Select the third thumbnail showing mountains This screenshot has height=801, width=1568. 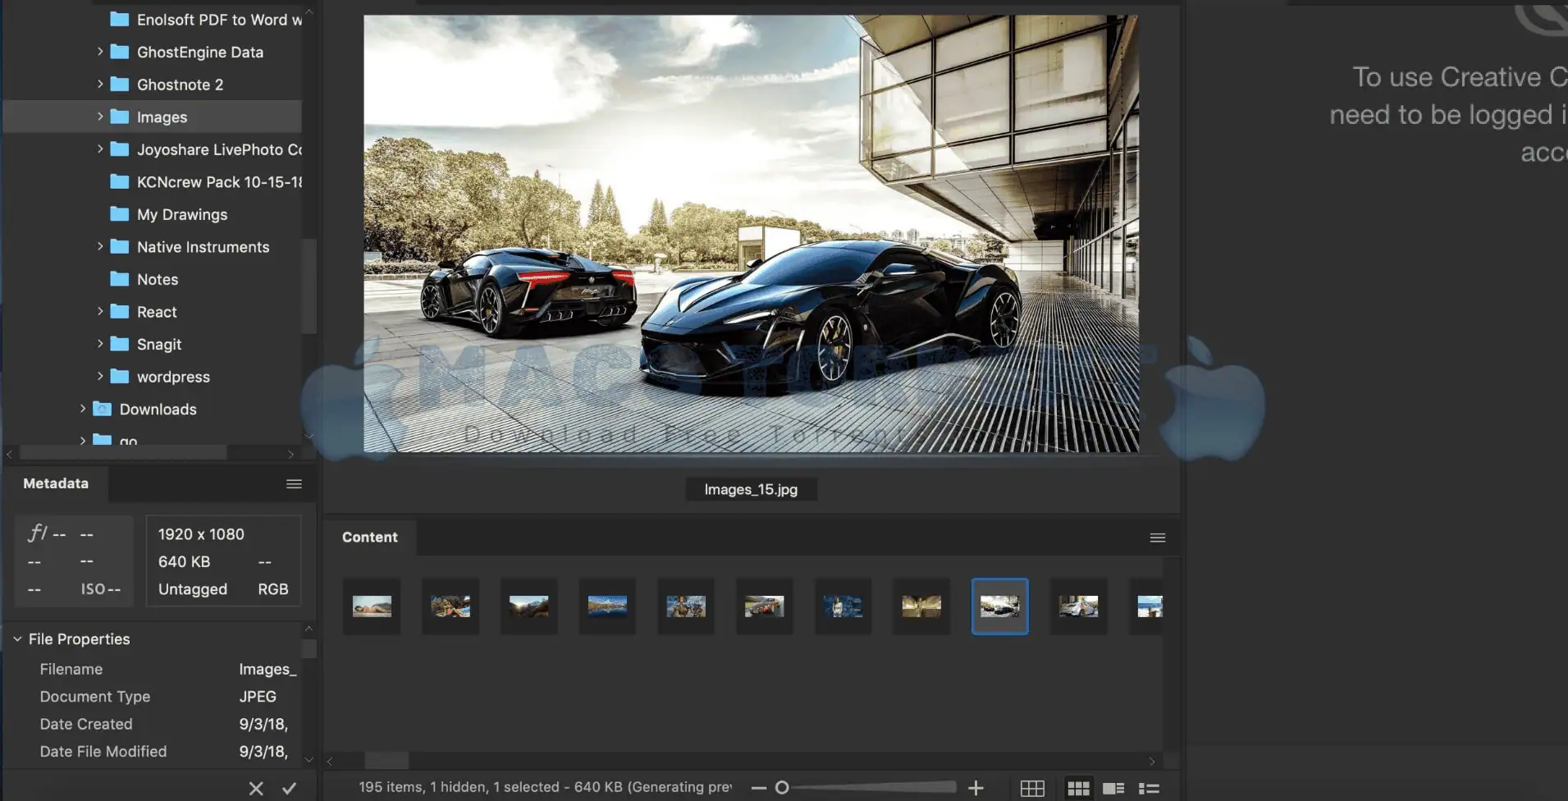pos(529,606)
